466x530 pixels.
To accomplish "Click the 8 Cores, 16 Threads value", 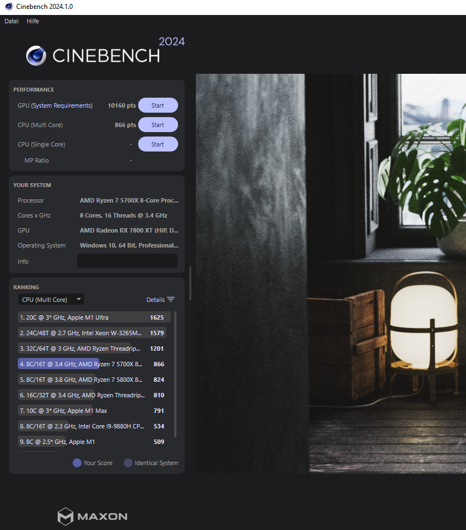I will point(123,215).
